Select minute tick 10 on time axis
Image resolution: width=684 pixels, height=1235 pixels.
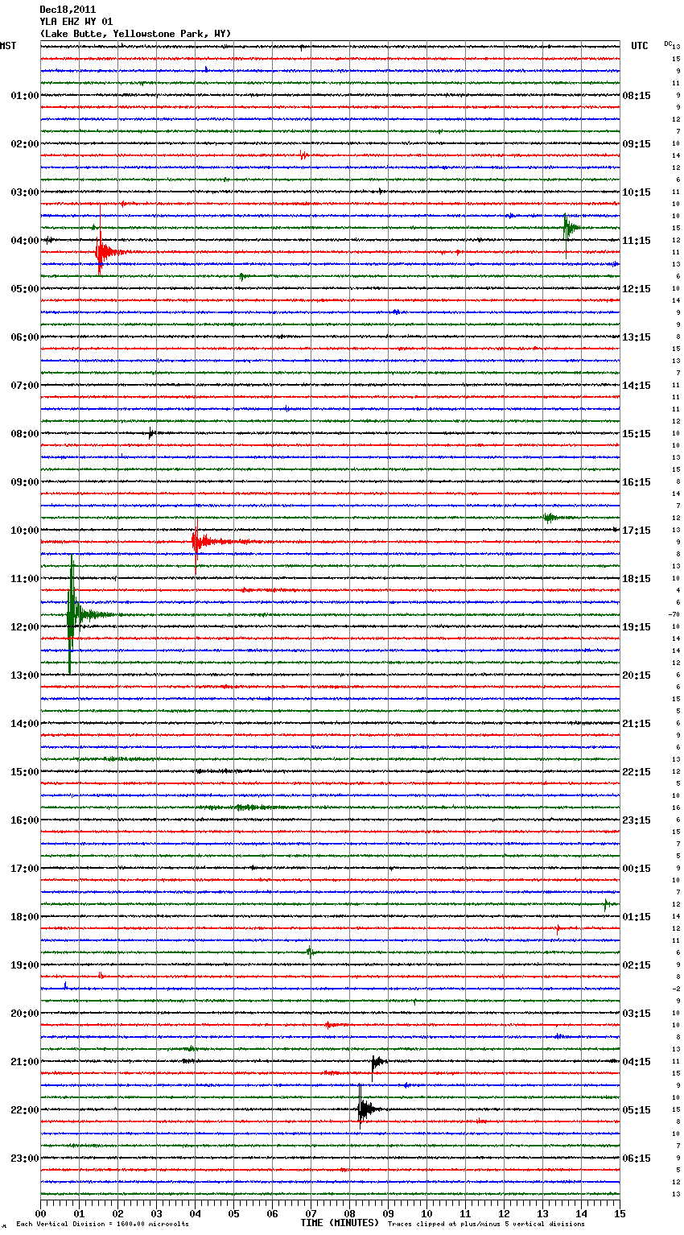(426, 1213)
